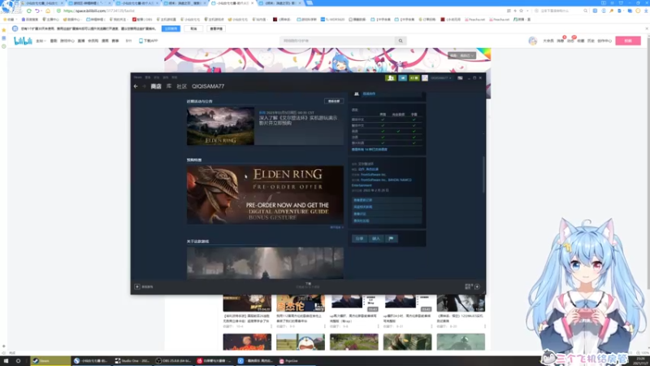
Task: Open the first video thumbnail below Steam window
Action: (247, 303)
